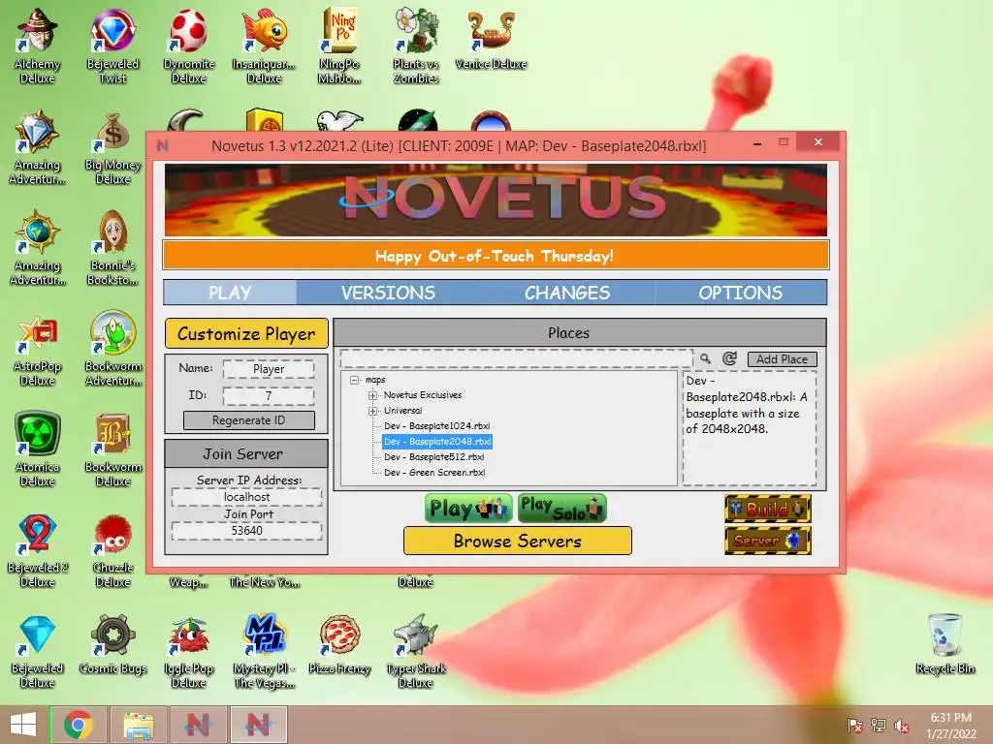This screenshot has width=993, height=744.
Task: Focus the places search box
Action: click(516, 358)
